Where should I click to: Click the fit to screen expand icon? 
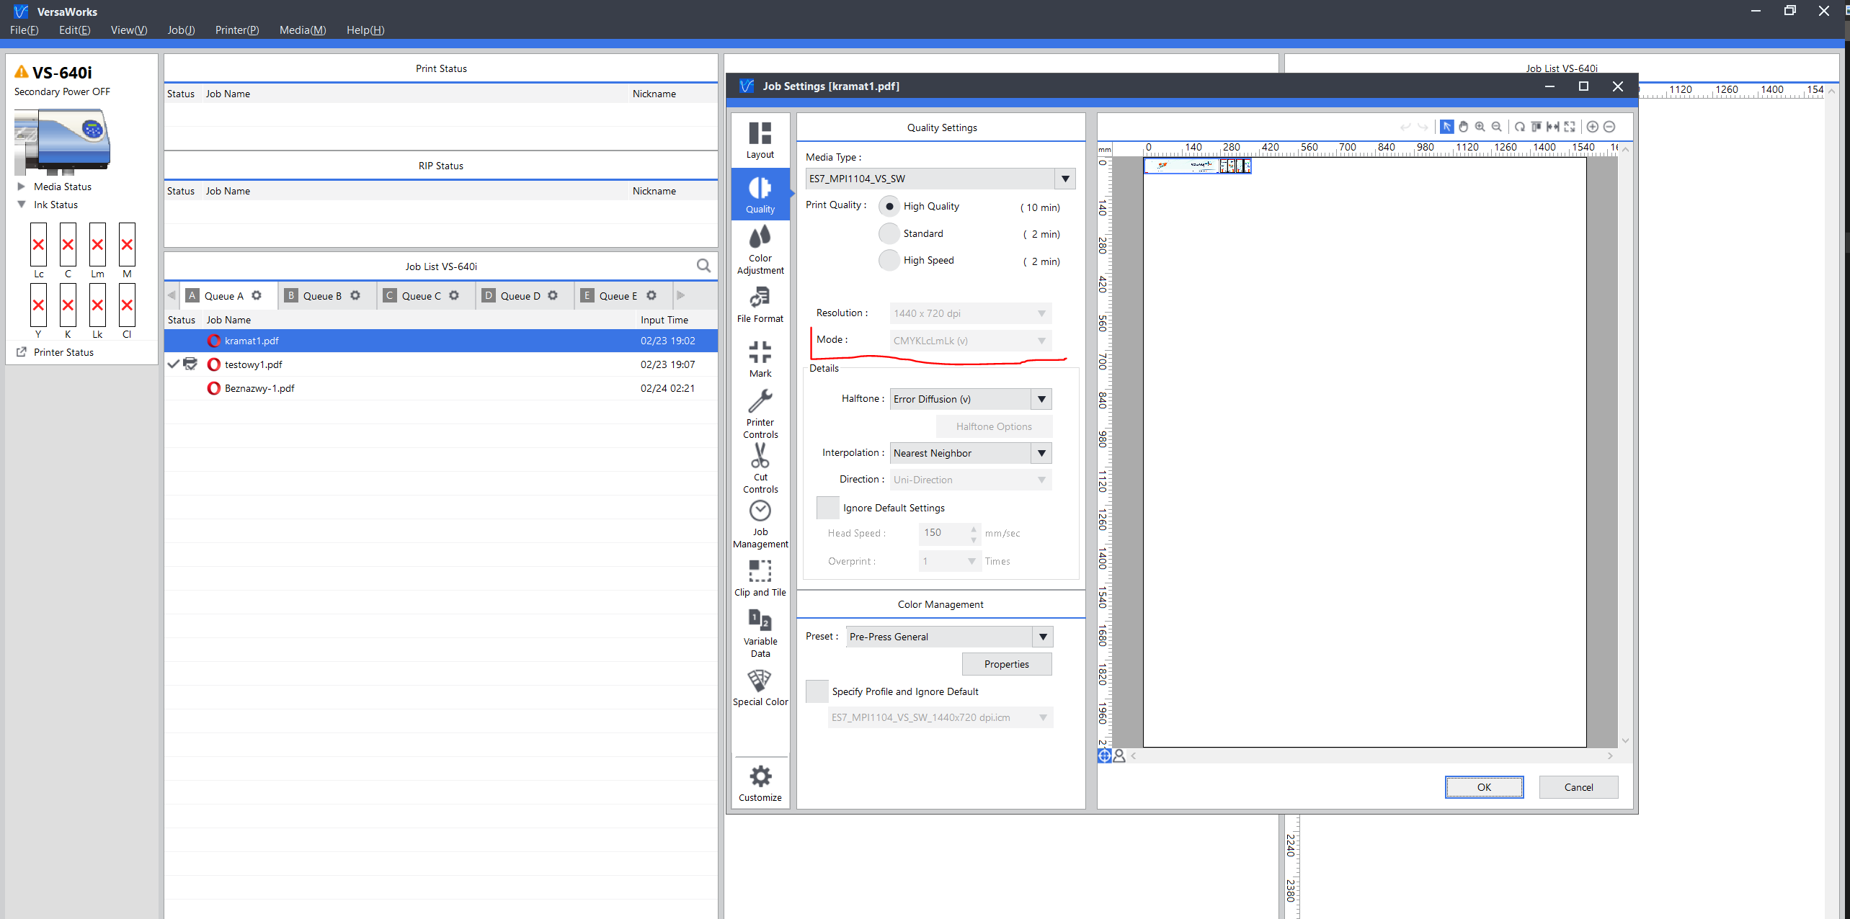[1569, 127]
